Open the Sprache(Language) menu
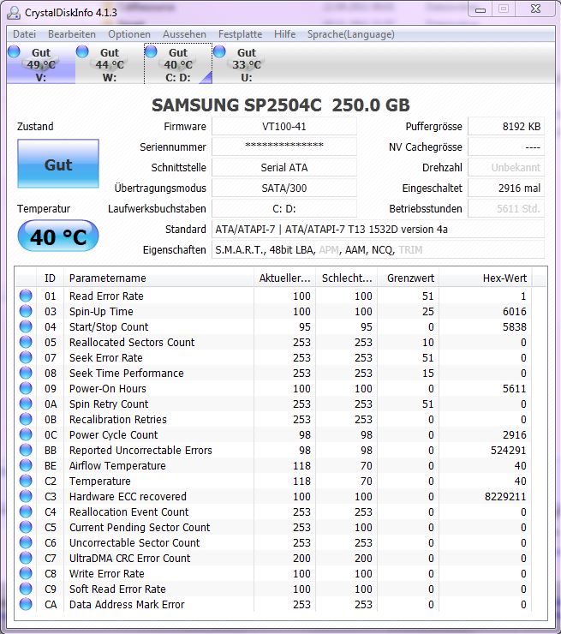 point(351,34)
